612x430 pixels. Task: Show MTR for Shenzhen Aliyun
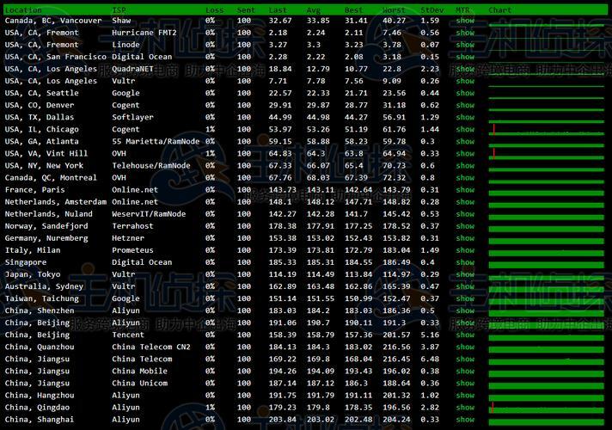(x=465, y=311)
